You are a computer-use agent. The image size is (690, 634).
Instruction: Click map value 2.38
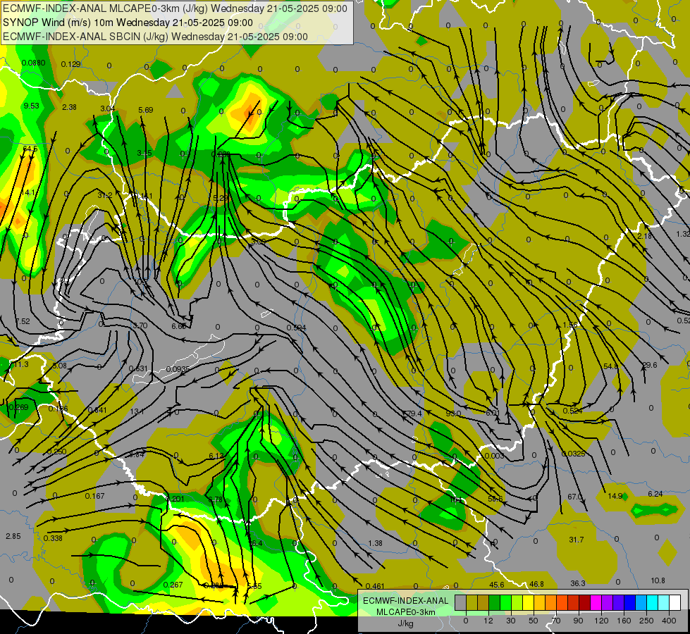tap(70, 107)
